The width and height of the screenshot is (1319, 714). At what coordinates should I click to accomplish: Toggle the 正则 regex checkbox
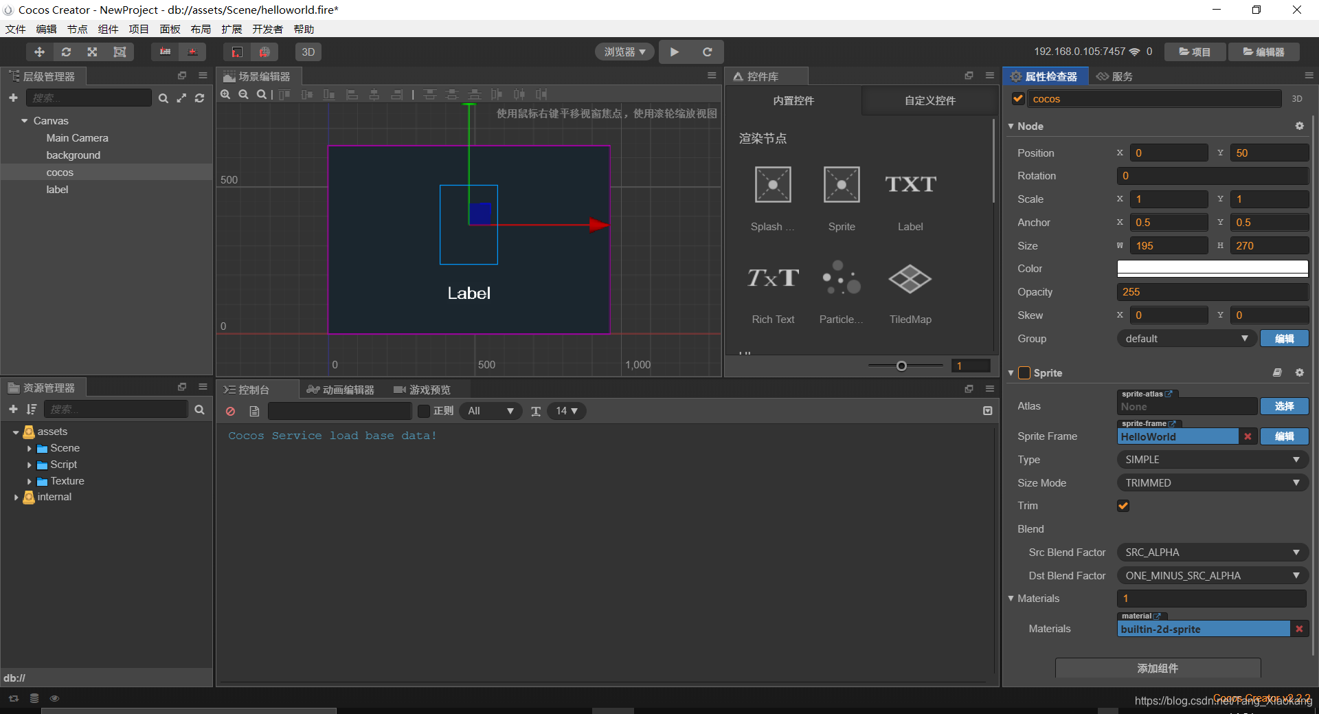click(424, 412)
